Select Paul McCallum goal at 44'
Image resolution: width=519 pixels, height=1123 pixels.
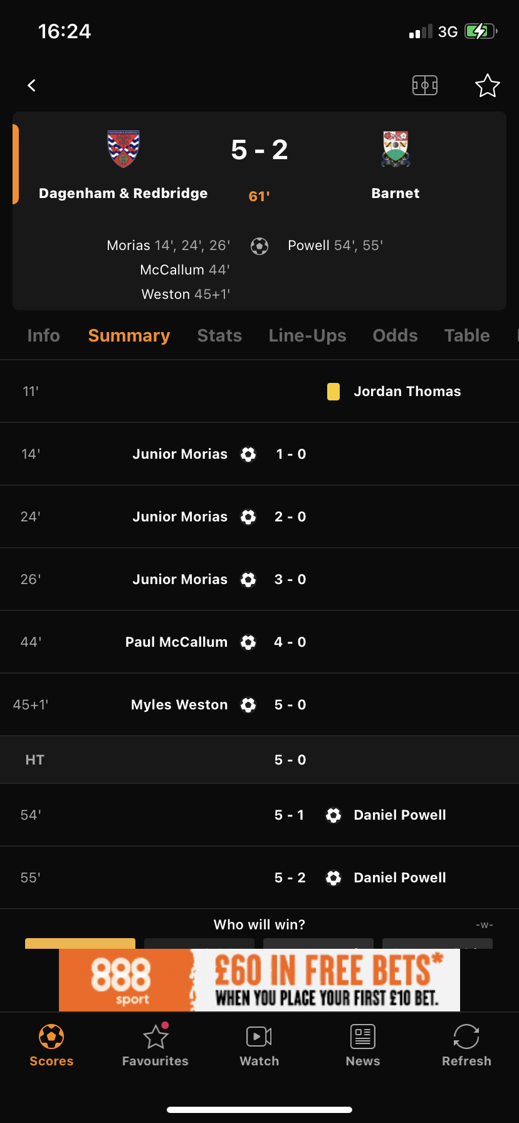click(x=176, y=642)
